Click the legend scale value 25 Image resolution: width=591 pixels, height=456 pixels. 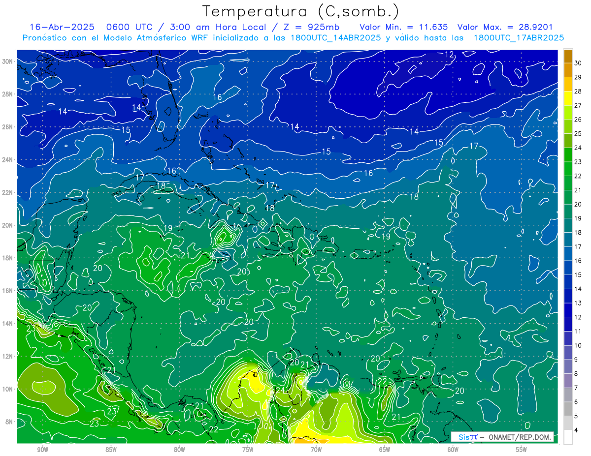click(578, 133)
